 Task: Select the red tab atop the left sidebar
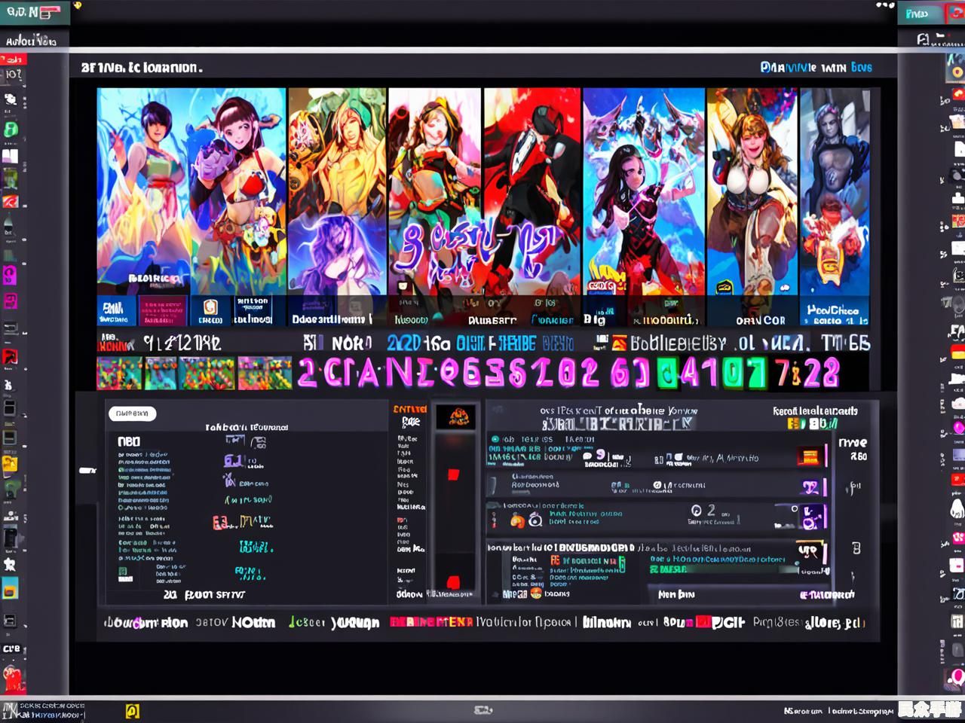13,59
